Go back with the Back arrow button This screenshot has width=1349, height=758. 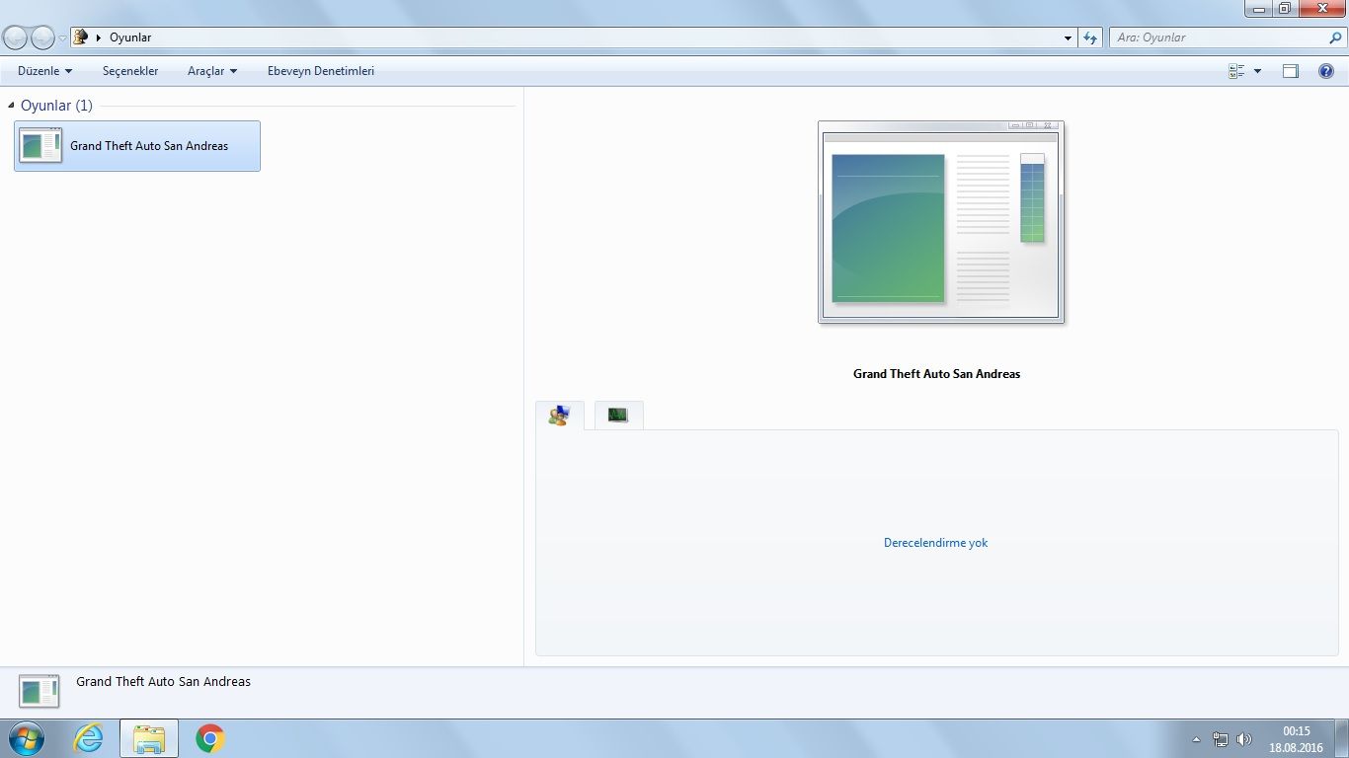pyautogui.click(x=15, y=38)
